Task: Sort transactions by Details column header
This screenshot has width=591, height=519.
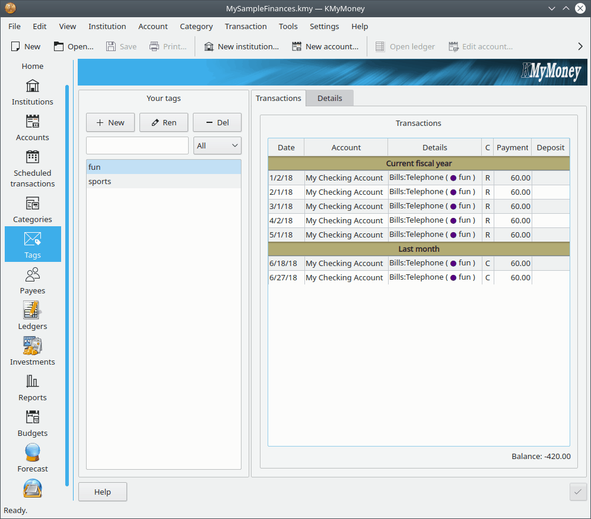Action: point(434,147)
